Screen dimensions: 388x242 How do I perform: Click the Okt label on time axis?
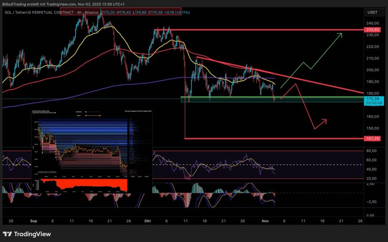[x=148, y=221]
